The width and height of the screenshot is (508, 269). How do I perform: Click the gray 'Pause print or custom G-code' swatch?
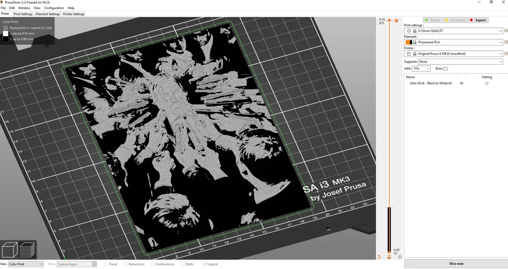(x=6, y=28)
